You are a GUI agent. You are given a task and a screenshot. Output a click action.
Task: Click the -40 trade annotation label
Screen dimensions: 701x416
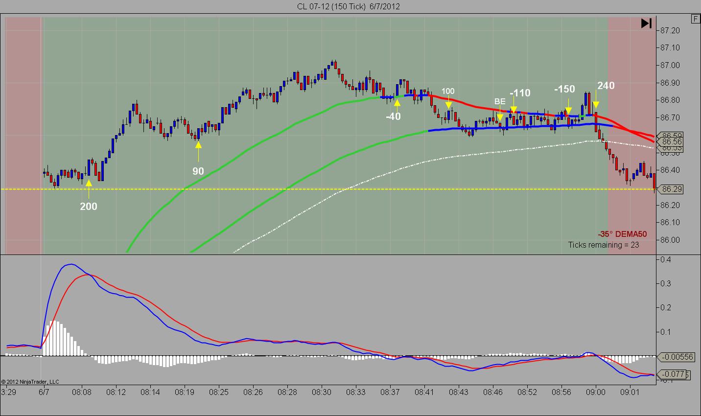(x=393, y=116)
